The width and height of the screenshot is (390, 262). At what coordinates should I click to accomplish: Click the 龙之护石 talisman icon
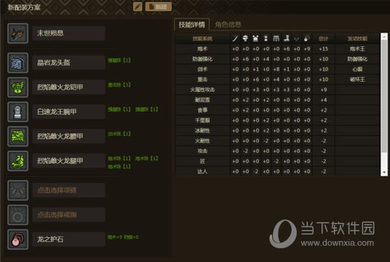tap(18, 240)
